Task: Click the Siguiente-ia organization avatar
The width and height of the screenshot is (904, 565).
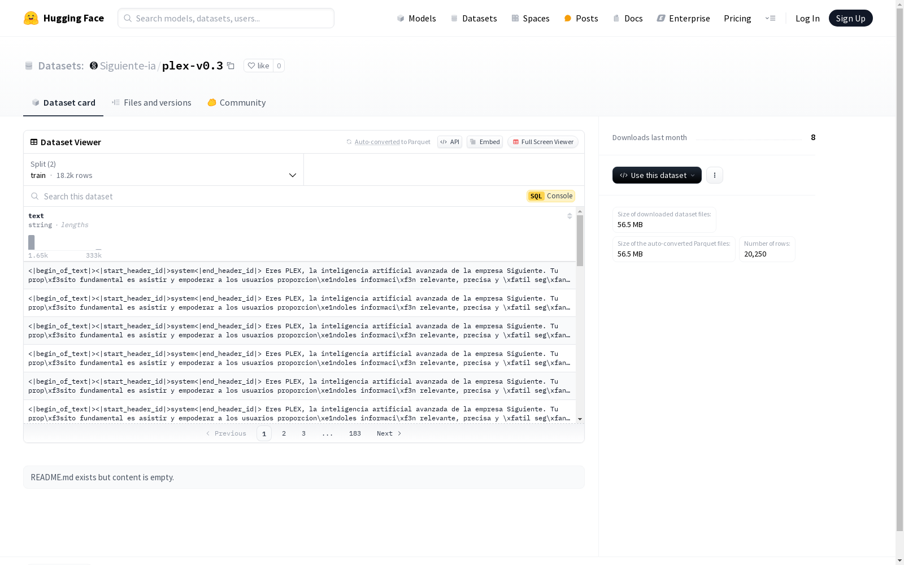Action: [94, 66]
